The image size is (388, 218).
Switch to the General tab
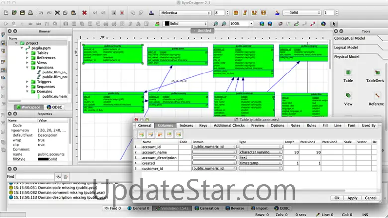(x=145, y=126)
